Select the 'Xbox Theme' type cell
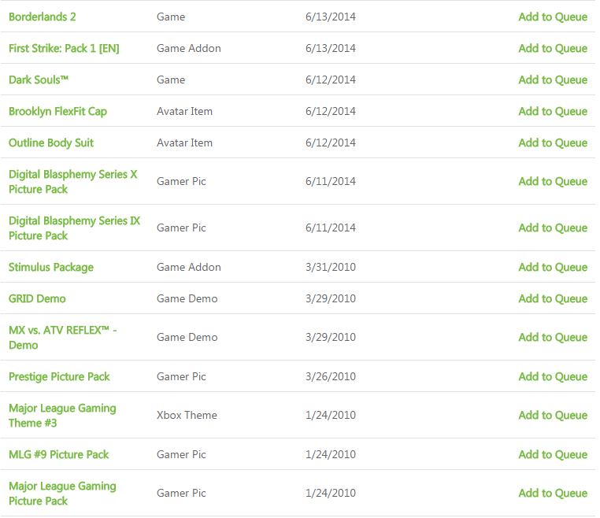600x518 pixels. 187,416
